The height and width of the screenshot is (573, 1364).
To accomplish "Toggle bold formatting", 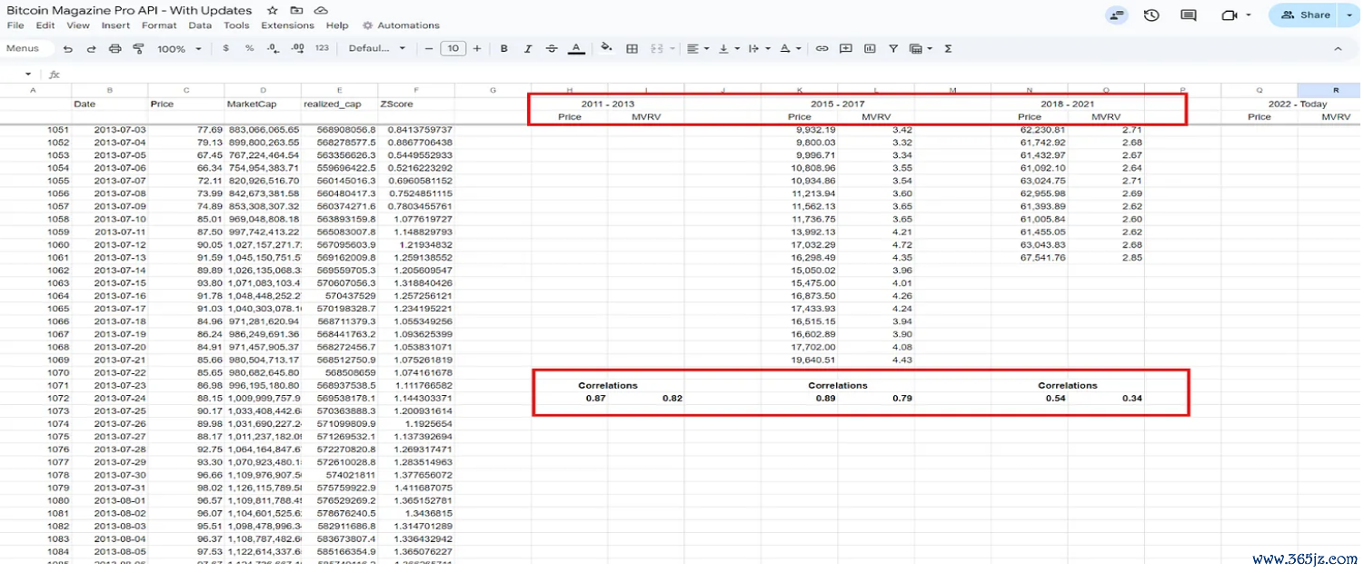I will 504,49.
